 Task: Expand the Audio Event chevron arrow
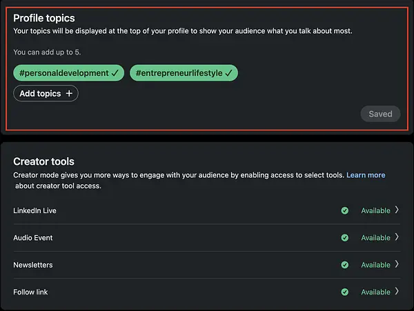[x=397, y=237]
